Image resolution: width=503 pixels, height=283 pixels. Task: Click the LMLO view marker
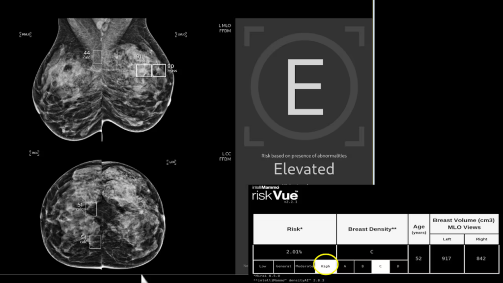(181, 34)
